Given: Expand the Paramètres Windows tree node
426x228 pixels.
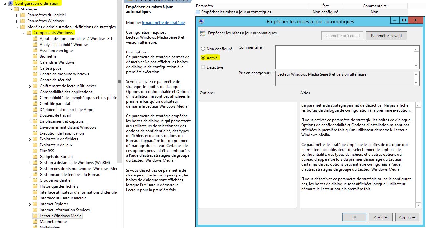Looking at the screenshot, I should (x=17, y=21).
